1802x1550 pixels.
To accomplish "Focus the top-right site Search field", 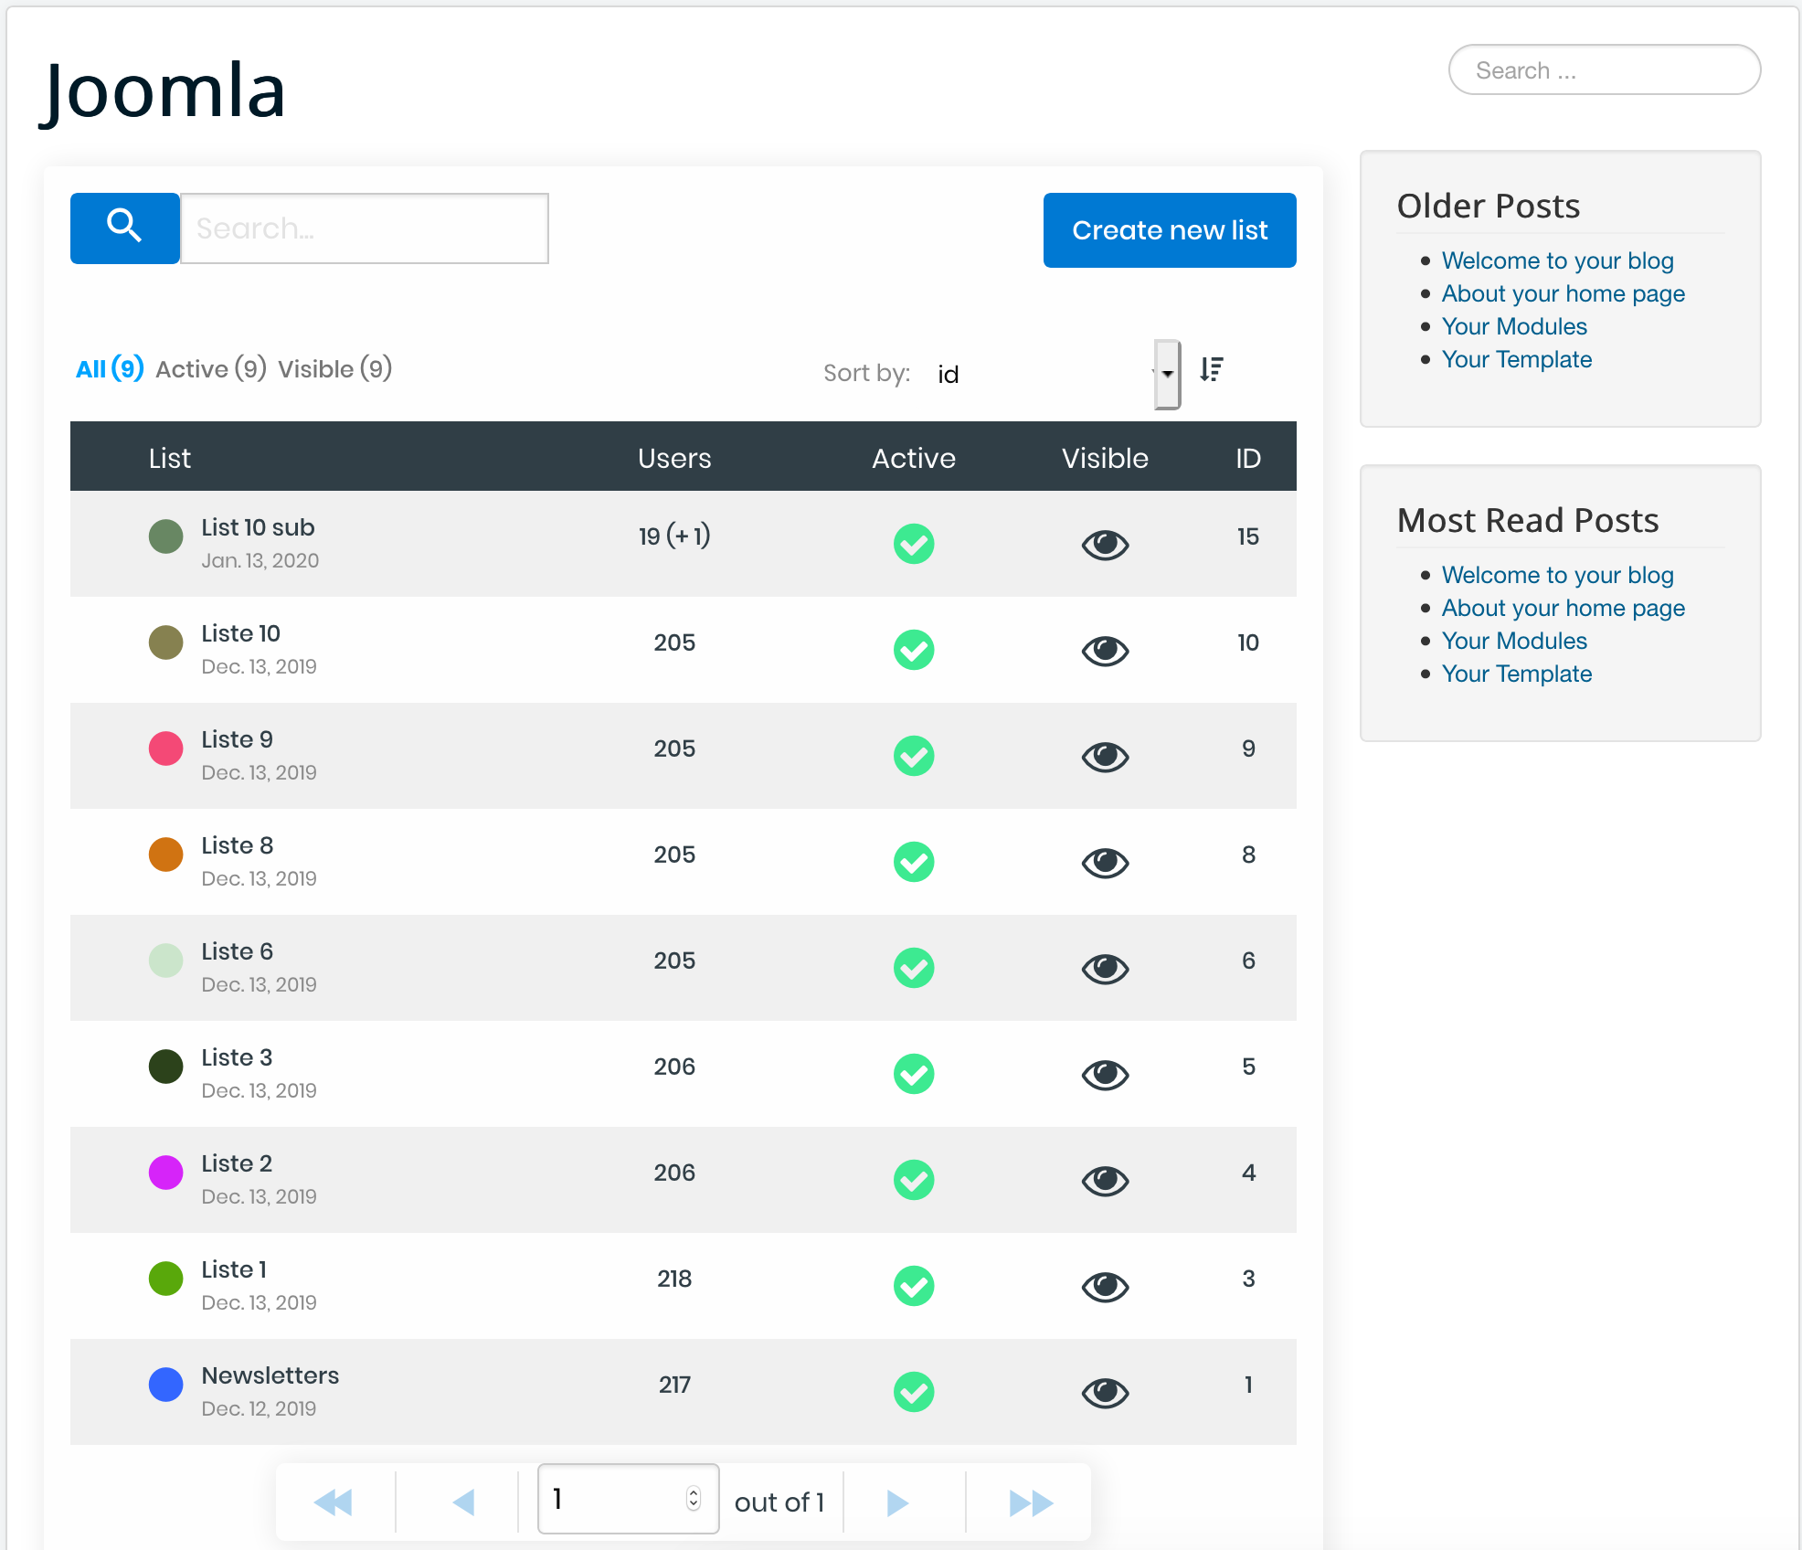I will [1605, 70].
